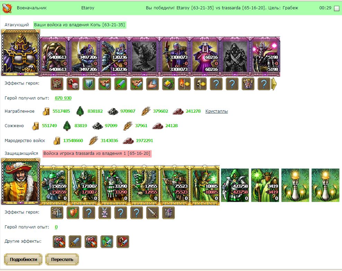The image size is (342, 271).
Task: Open defender experience value 0 link
Action: click(x=56, y=227)
